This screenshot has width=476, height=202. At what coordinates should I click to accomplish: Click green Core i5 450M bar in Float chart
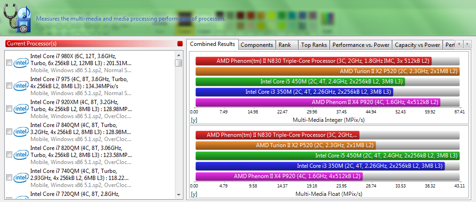pos(328,156)
